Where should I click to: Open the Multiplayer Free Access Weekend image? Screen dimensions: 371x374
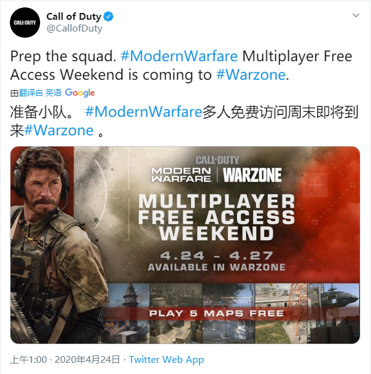[185, 245]
